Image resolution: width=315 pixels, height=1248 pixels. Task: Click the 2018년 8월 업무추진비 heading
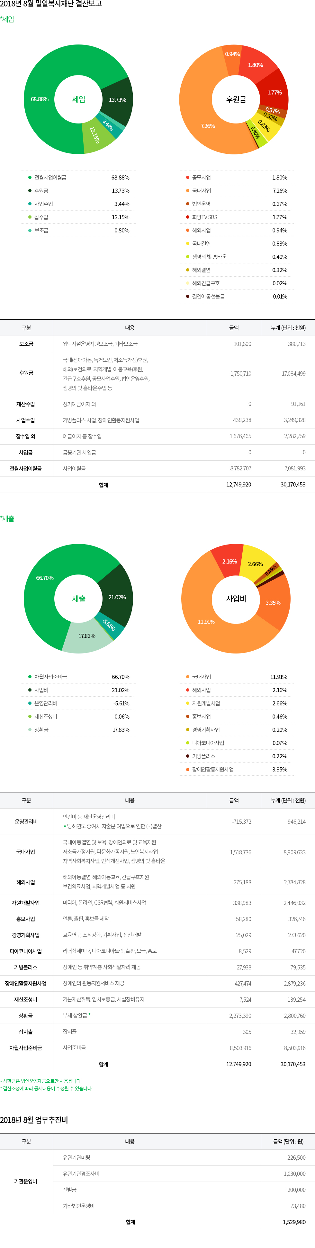coord(34,1120)
